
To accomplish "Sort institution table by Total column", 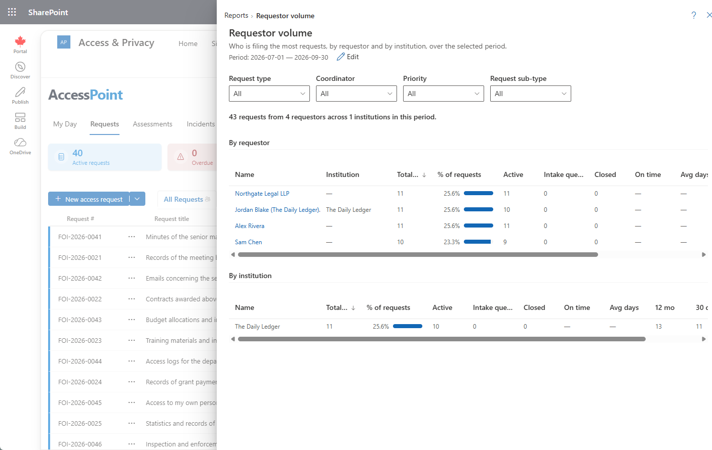I will tap(340, 307).
